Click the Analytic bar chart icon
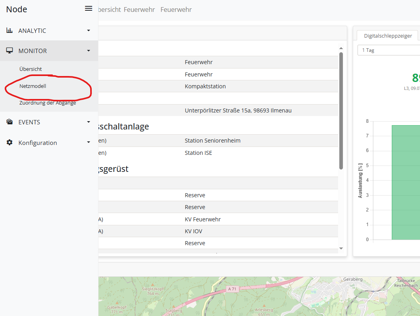Viewport: 420px width, 316px height. tap(9, 30)
